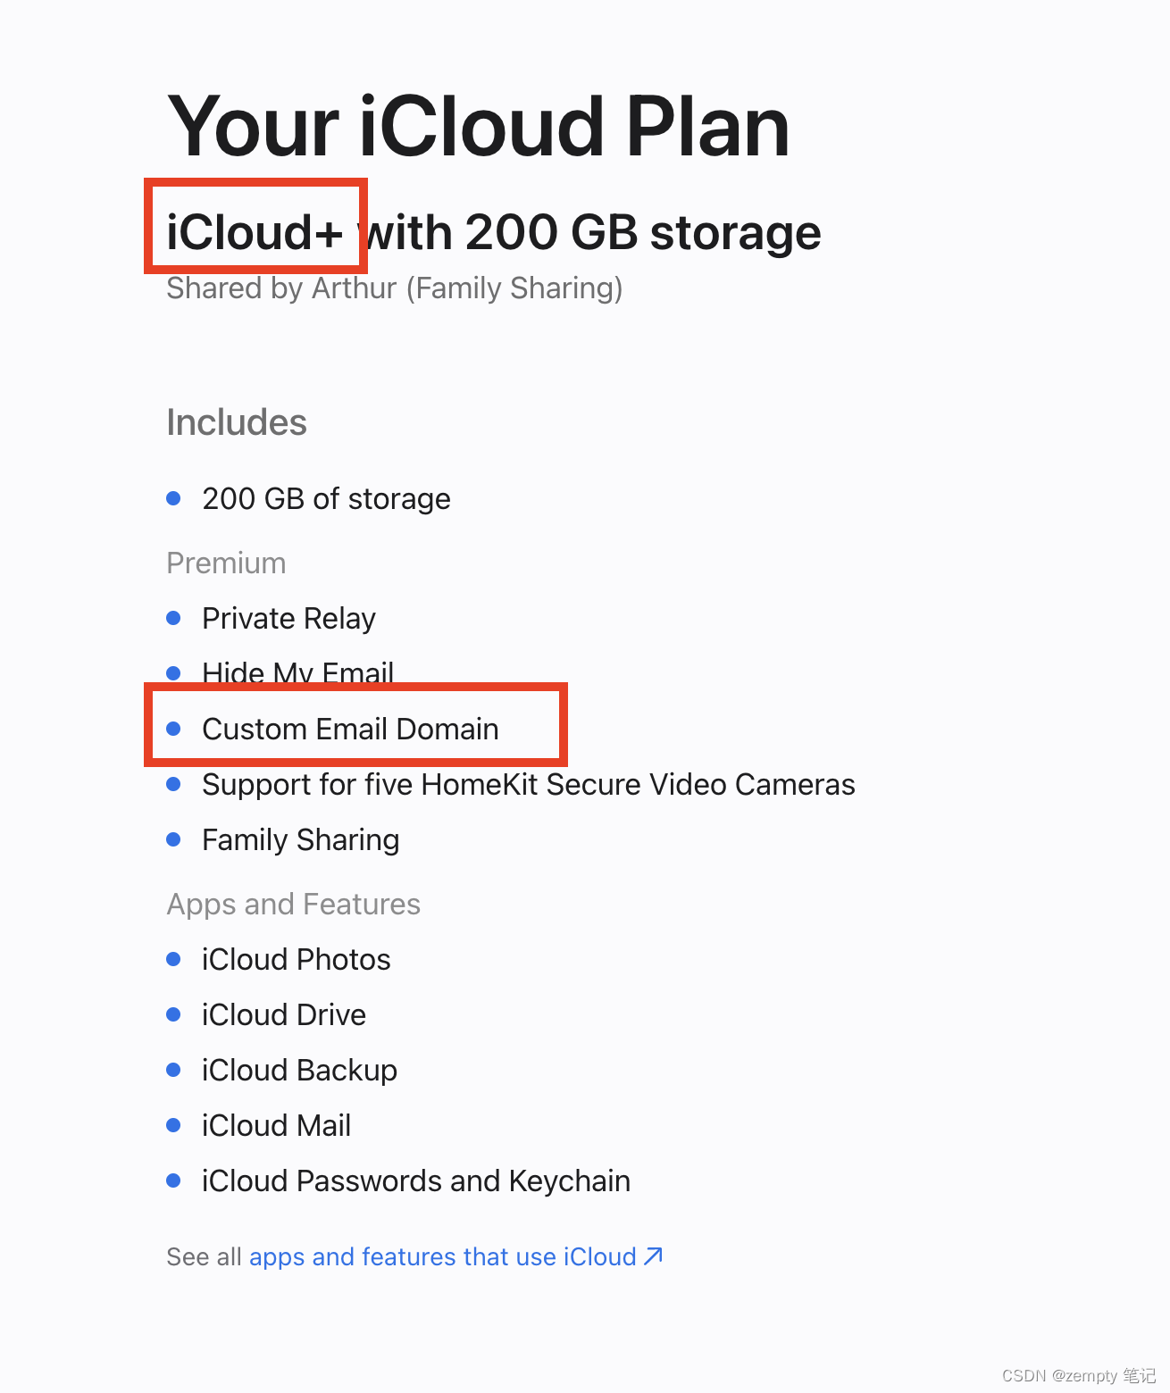The image size is (1170, 1393).
Task: Select Support for five HomeKit Secure Video Cameras
Action: (x=527, y=784)
